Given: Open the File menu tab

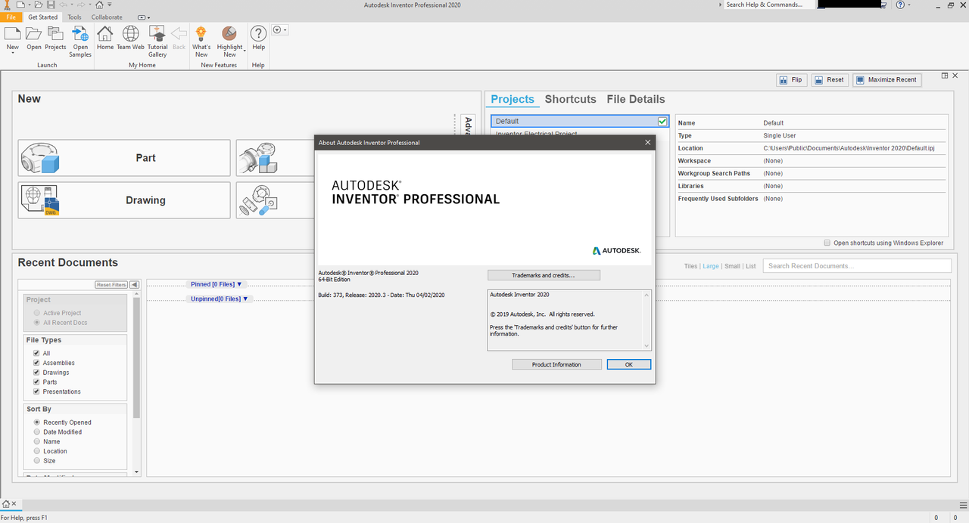Looking at the screenshot, I should 11,17.
